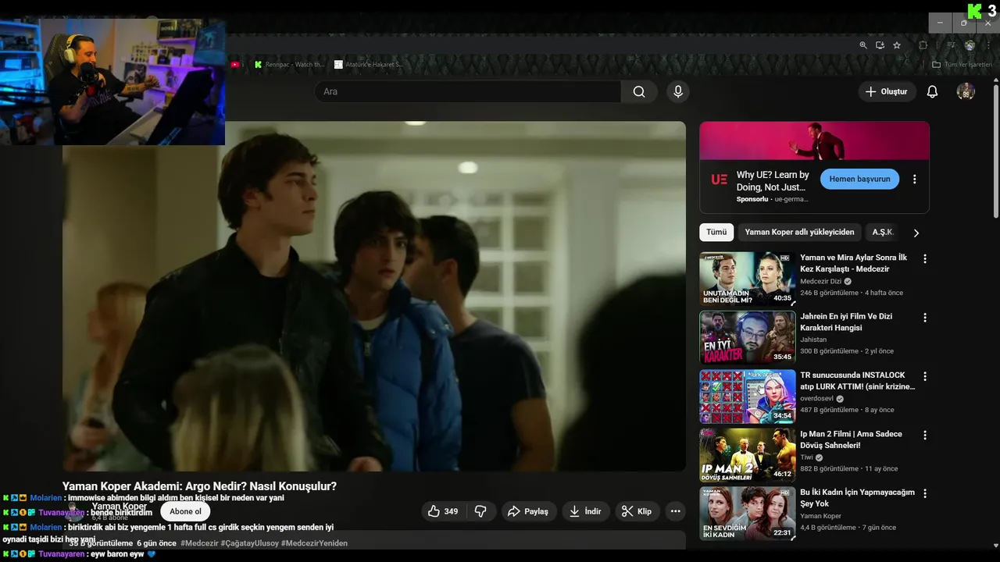The height and width of the screenshot is (562, 1000).
Task: Bookmark this page with the star icon
Action: click(897, 45)
